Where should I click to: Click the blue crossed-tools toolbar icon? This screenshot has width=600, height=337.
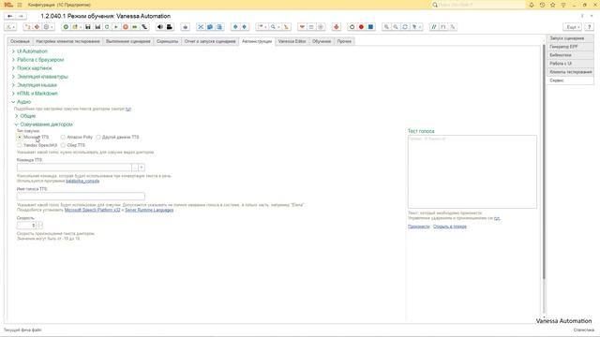tap(201, 27)
